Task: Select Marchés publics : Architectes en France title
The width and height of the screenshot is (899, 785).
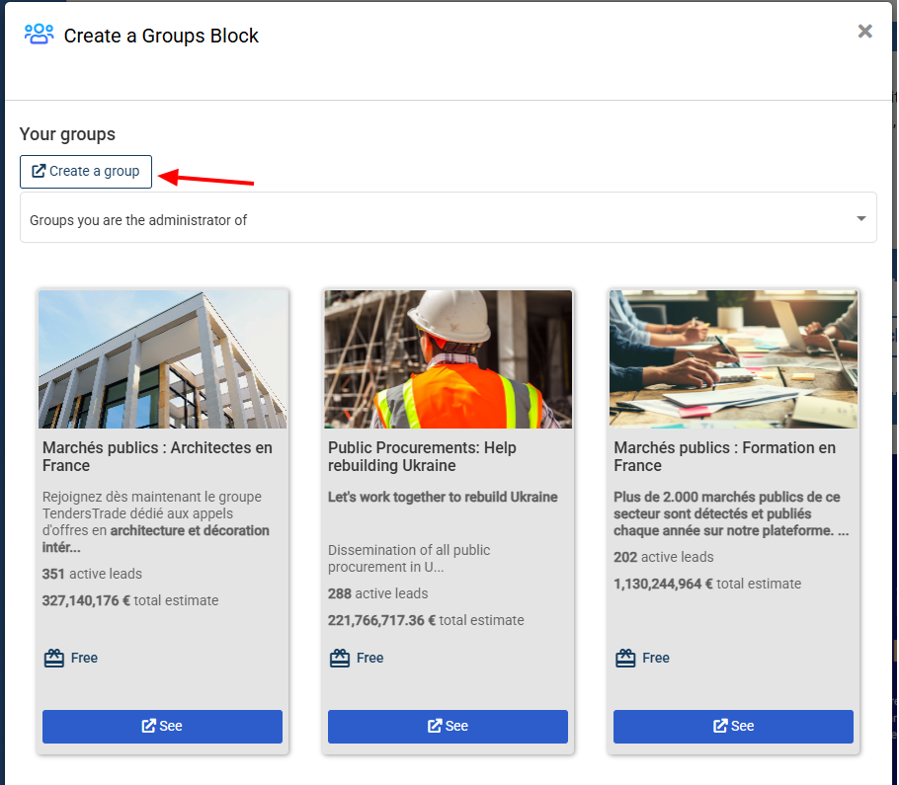Action: click(157, 456)
